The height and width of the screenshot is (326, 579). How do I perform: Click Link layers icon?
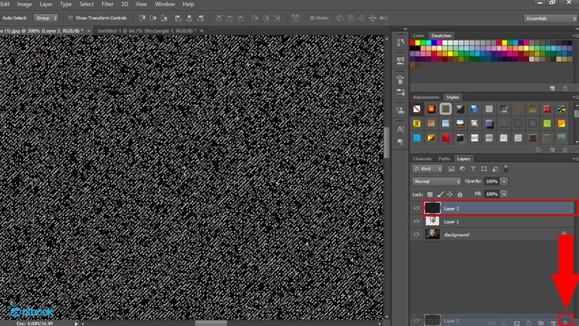[x=492, y=322]
